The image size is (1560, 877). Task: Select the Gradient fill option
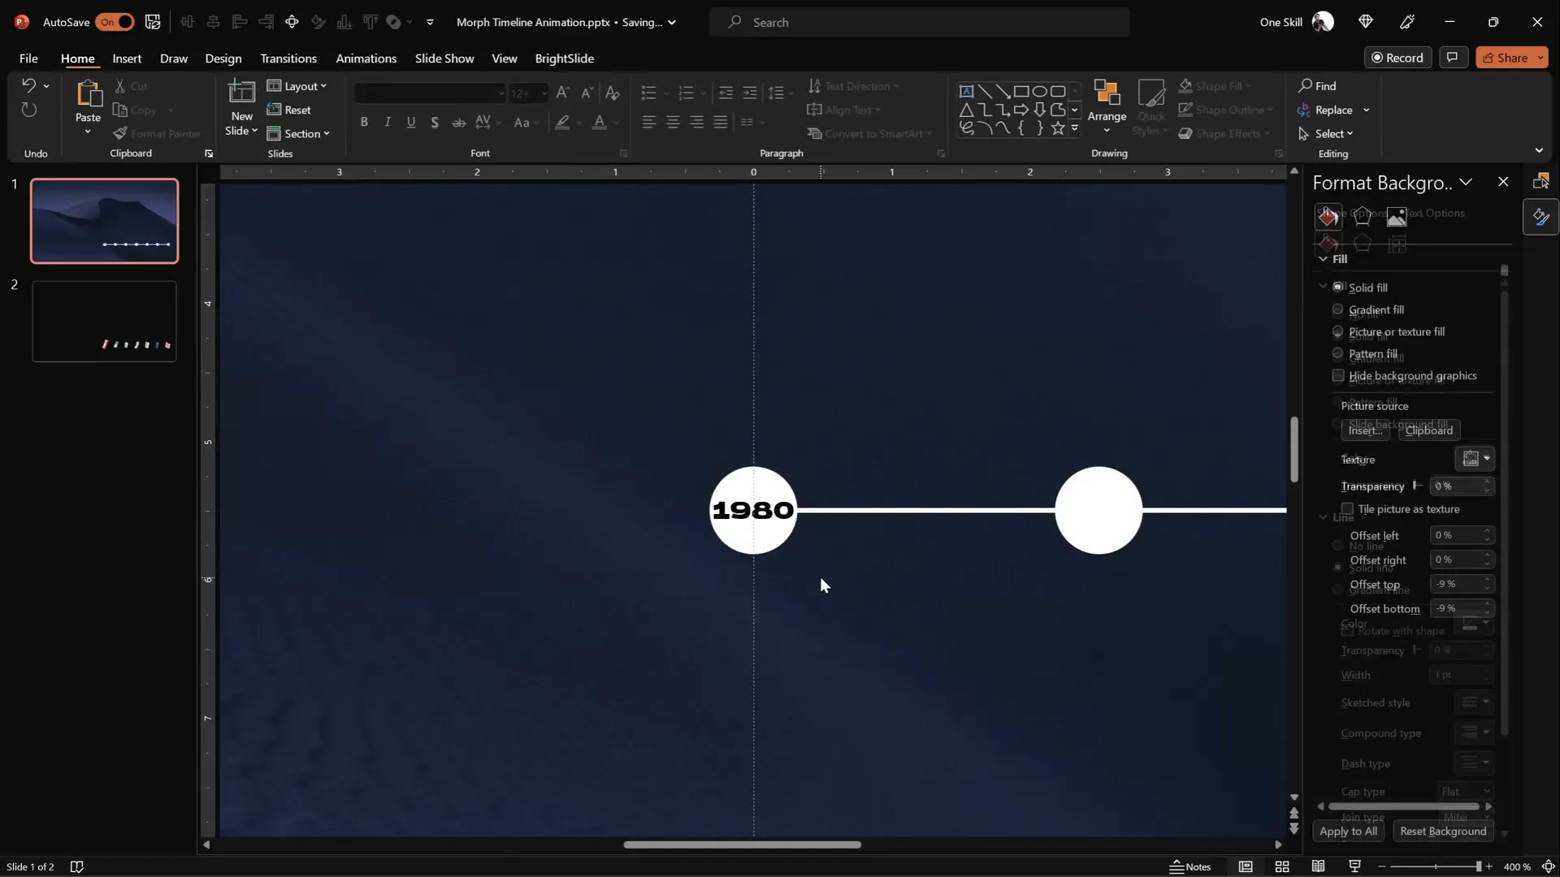tap(1337, 309)
